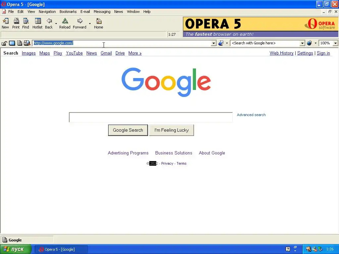
Task: Toggle document mode page icon
Action: coord(20,43)
